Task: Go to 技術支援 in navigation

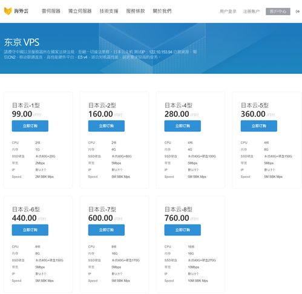Action: tap(109, 11)
